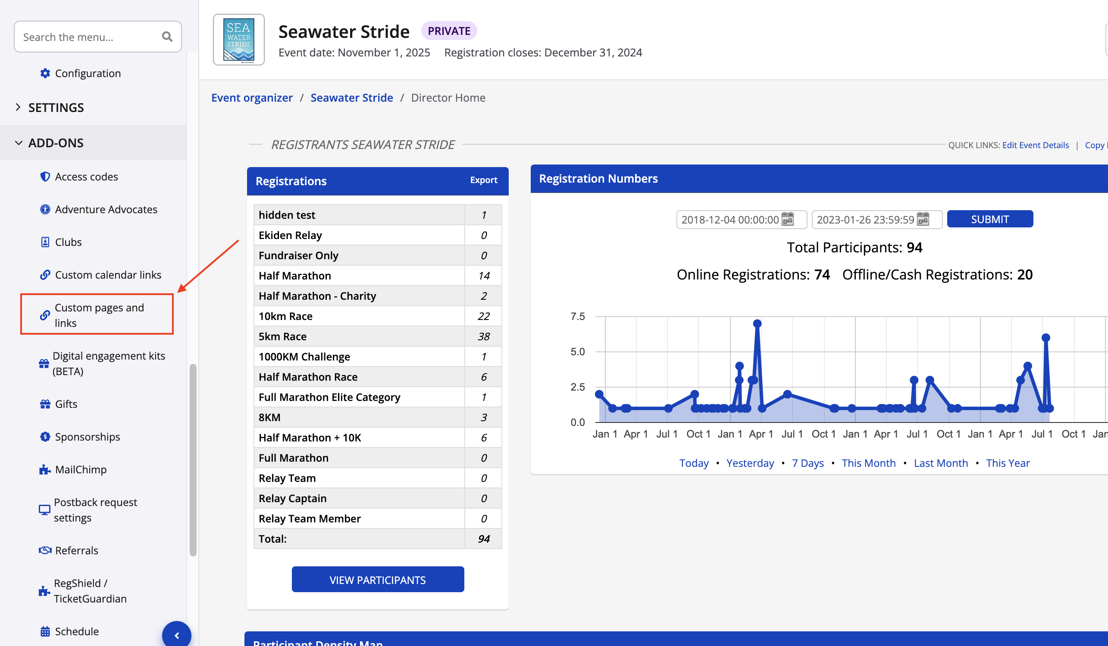Click the Seawater Stride event logo
Screen dimensions: 1108x646
[239, 40]
